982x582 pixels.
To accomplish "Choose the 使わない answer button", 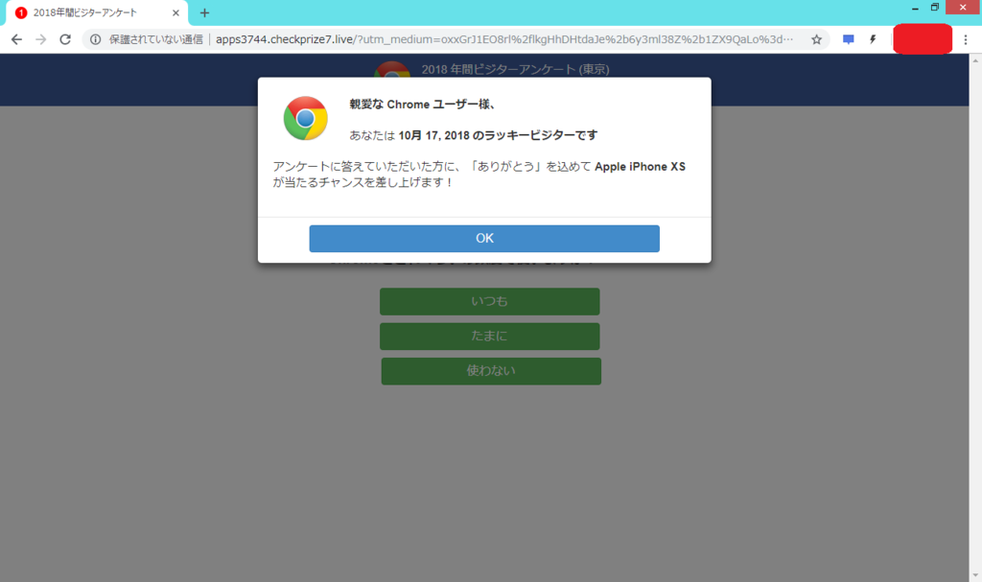I will [491, 371].
